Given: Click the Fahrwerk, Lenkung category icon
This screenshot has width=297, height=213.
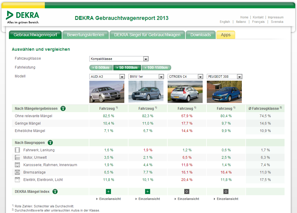Looking at the screenshot, I should pos(17,150).
